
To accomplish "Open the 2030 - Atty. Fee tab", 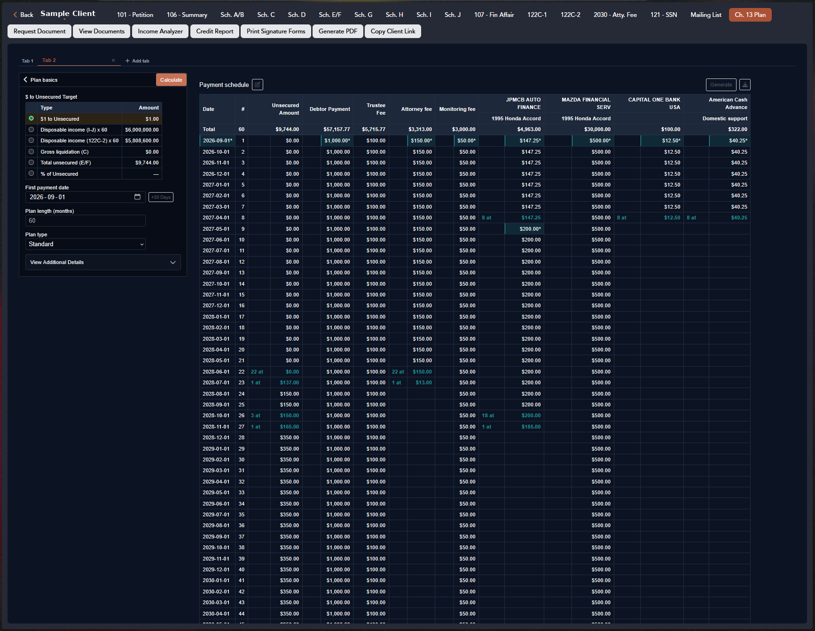I will pyautogui.click(x=615, y=15).
